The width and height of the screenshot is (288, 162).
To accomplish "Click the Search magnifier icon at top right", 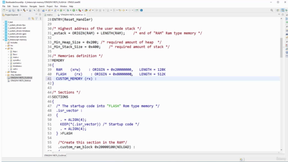I will tap(272, 10).
